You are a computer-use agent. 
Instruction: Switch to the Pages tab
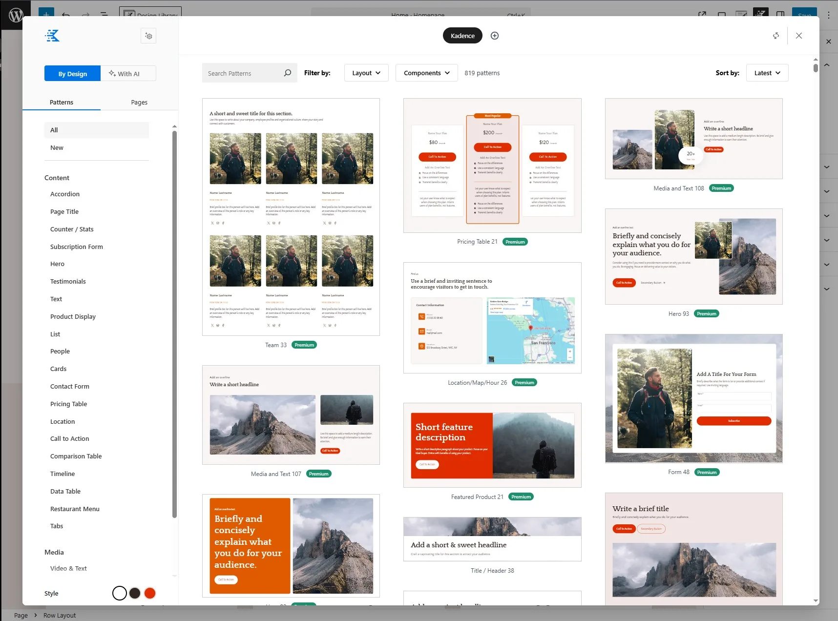(139, 102)
